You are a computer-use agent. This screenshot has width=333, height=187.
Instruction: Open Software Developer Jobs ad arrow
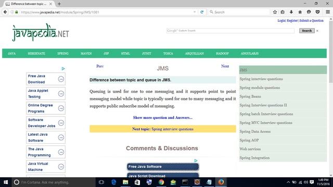pos(61,123)
